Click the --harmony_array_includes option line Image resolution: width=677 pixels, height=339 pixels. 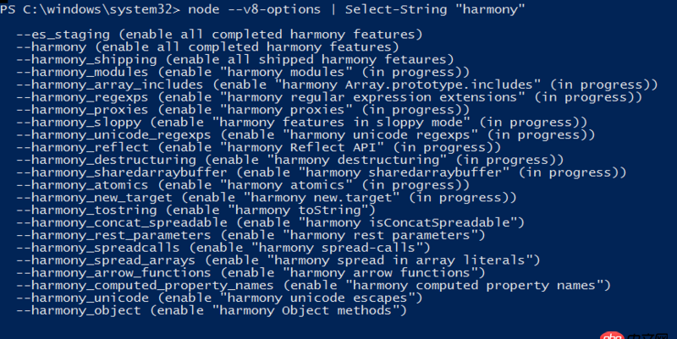[x=337, y=85]
